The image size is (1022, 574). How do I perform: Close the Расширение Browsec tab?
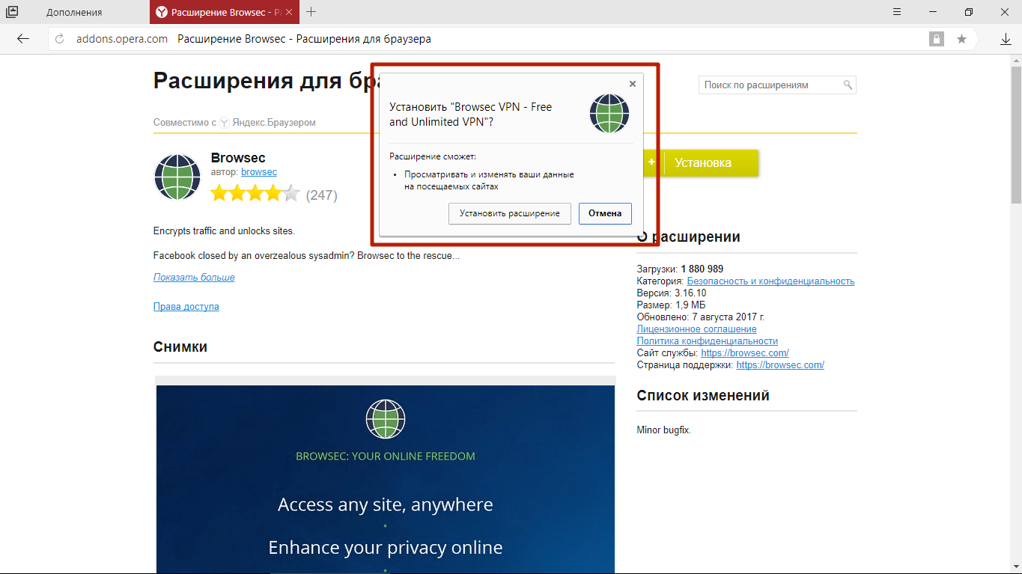[x=289, y=12]
